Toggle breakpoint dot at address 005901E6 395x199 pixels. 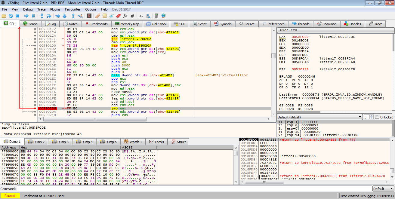(35, 75)
